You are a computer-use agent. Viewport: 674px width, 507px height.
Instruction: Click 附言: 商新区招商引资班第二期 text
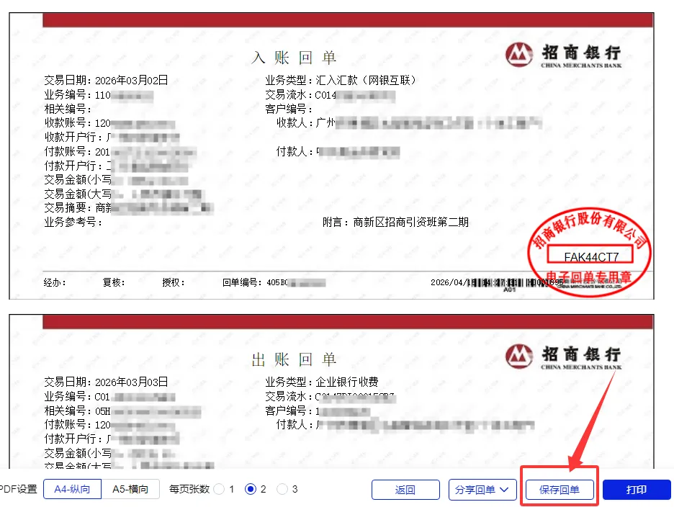(x=395, y=223)
